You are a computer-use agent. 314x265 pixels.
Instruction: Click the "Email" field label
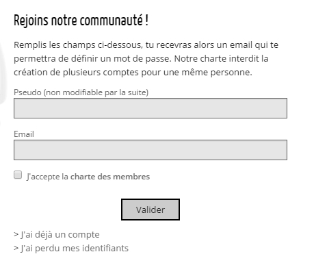[x=24, y=134]
